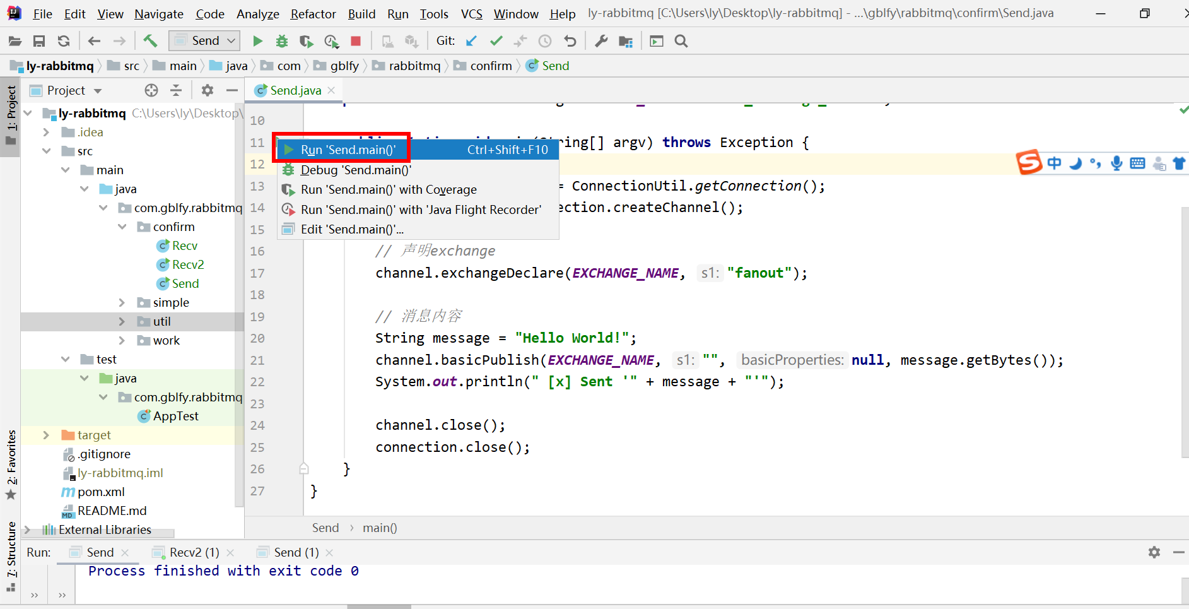This screenshot has height=609, width=1189.
Task: Navigate back with the left arrow
Action: point(95,41)
